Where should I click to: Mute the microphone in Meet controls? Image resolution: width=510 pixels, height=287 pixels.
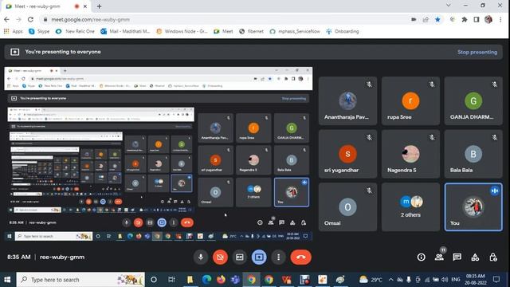[201, 257]
